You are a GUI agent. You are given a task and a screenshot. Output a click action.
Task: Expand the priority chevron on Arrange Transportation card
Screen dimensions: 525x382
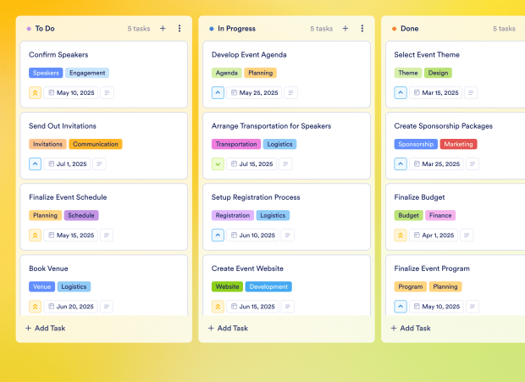click(x=218, y=164)
